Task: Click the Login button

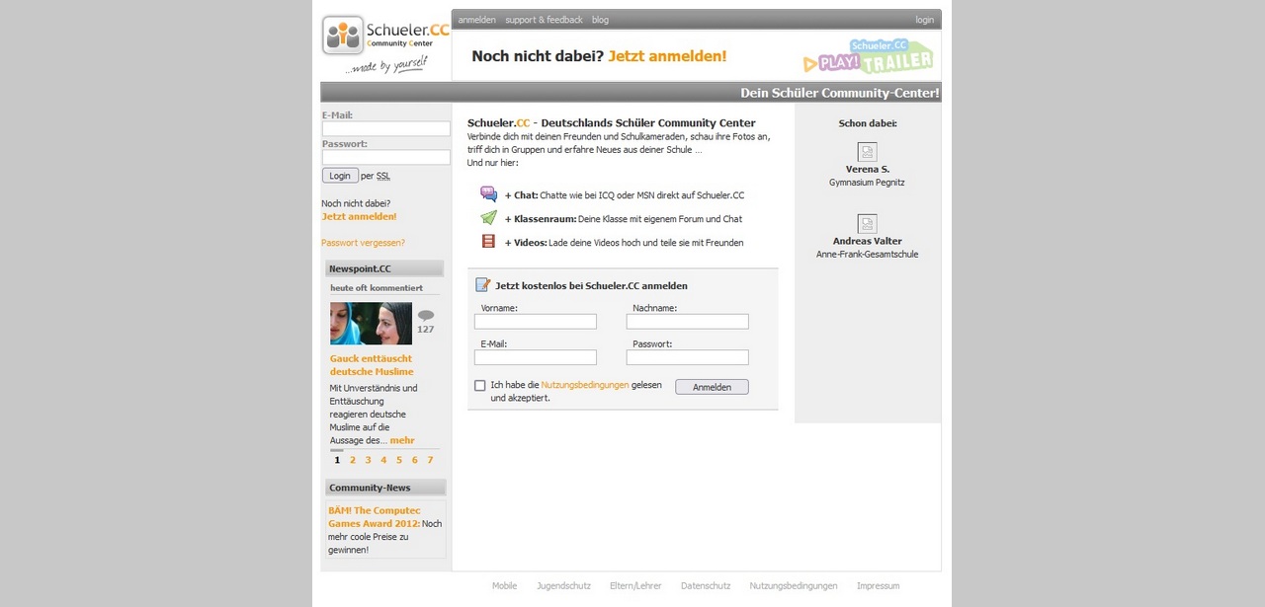Action: point(340,176)
